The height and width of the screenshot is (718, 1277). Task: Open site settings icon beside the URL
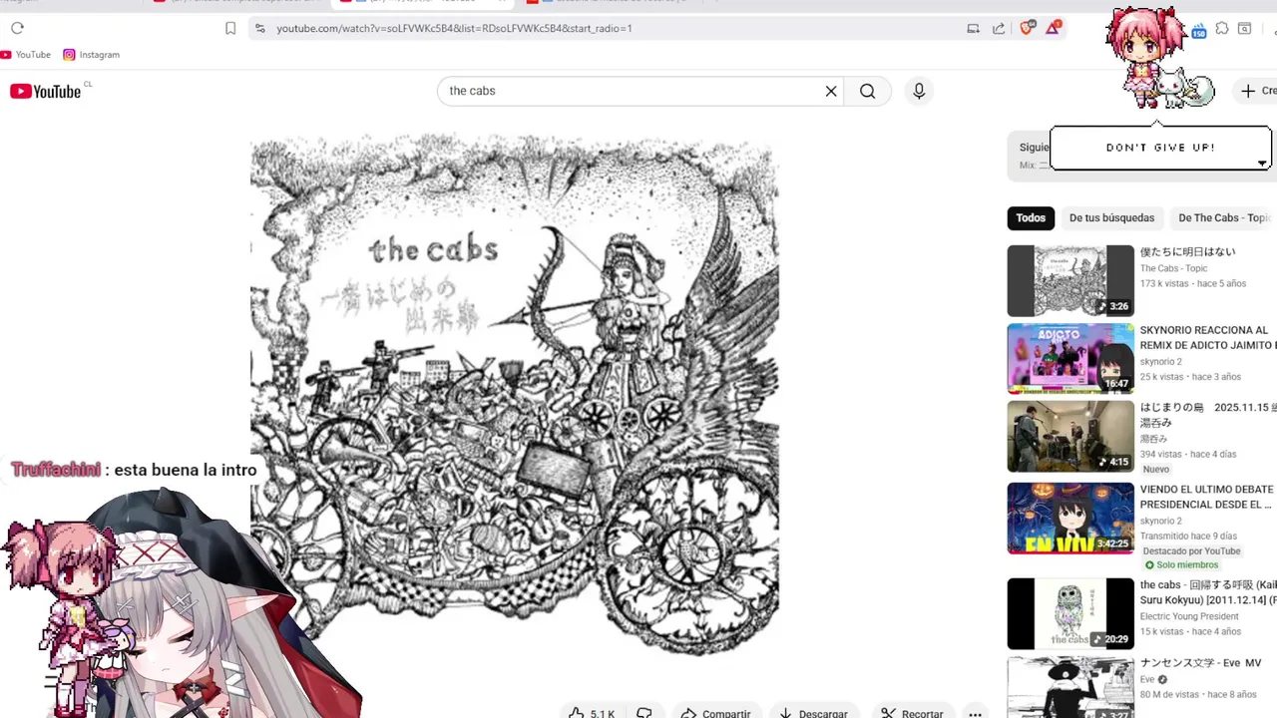259,28
